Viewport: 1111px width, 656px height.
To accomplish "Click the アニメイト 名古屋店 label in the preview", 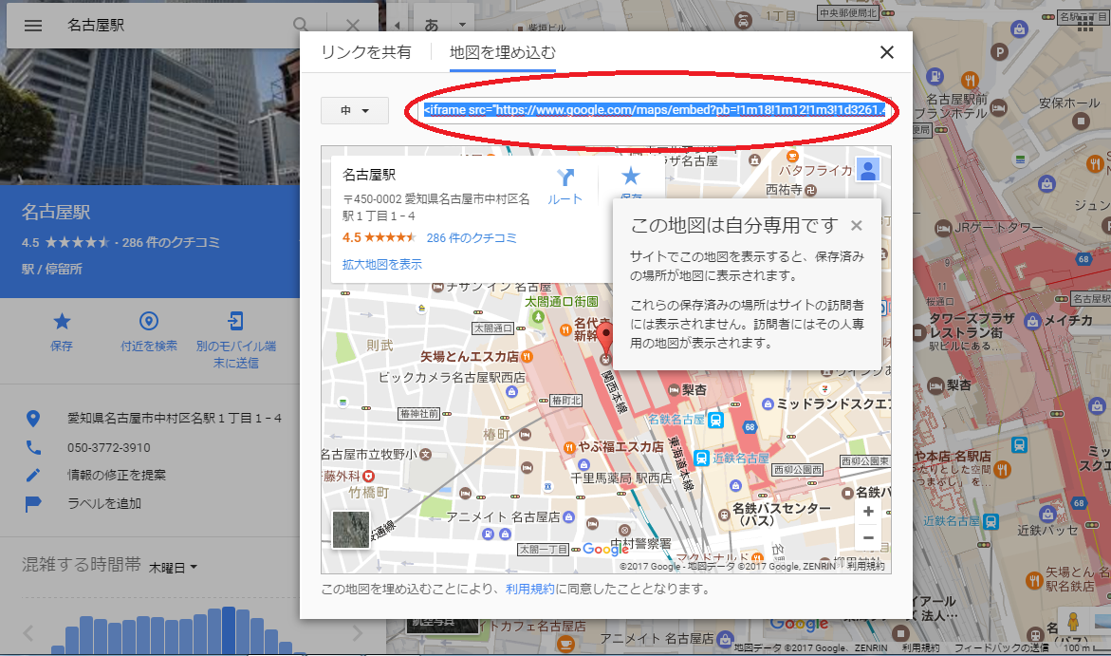I will (502, 517).
